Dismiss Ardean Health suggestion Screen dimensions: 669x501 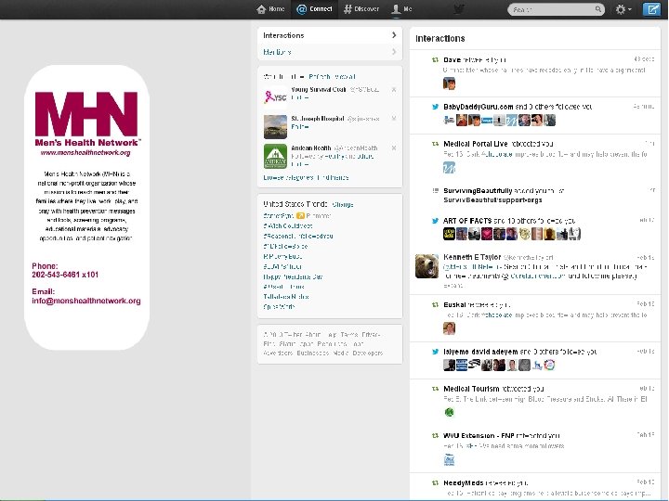(394, 148)
